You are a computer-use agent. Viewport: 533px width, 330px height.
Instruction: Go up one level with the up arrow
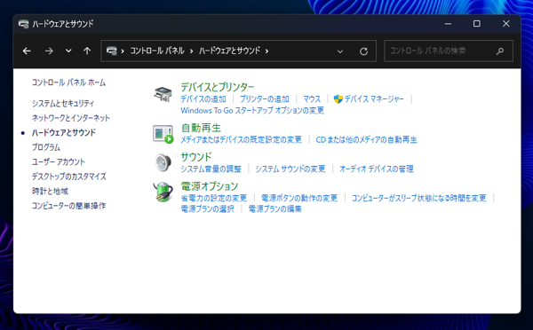click(x=87, y=51)
